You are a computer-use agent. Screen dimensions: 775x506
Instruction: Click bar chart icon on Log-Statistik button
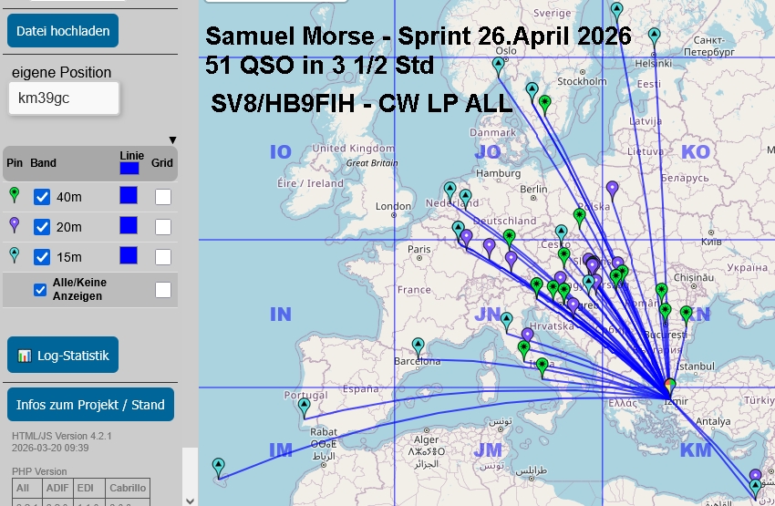(25, 356)
